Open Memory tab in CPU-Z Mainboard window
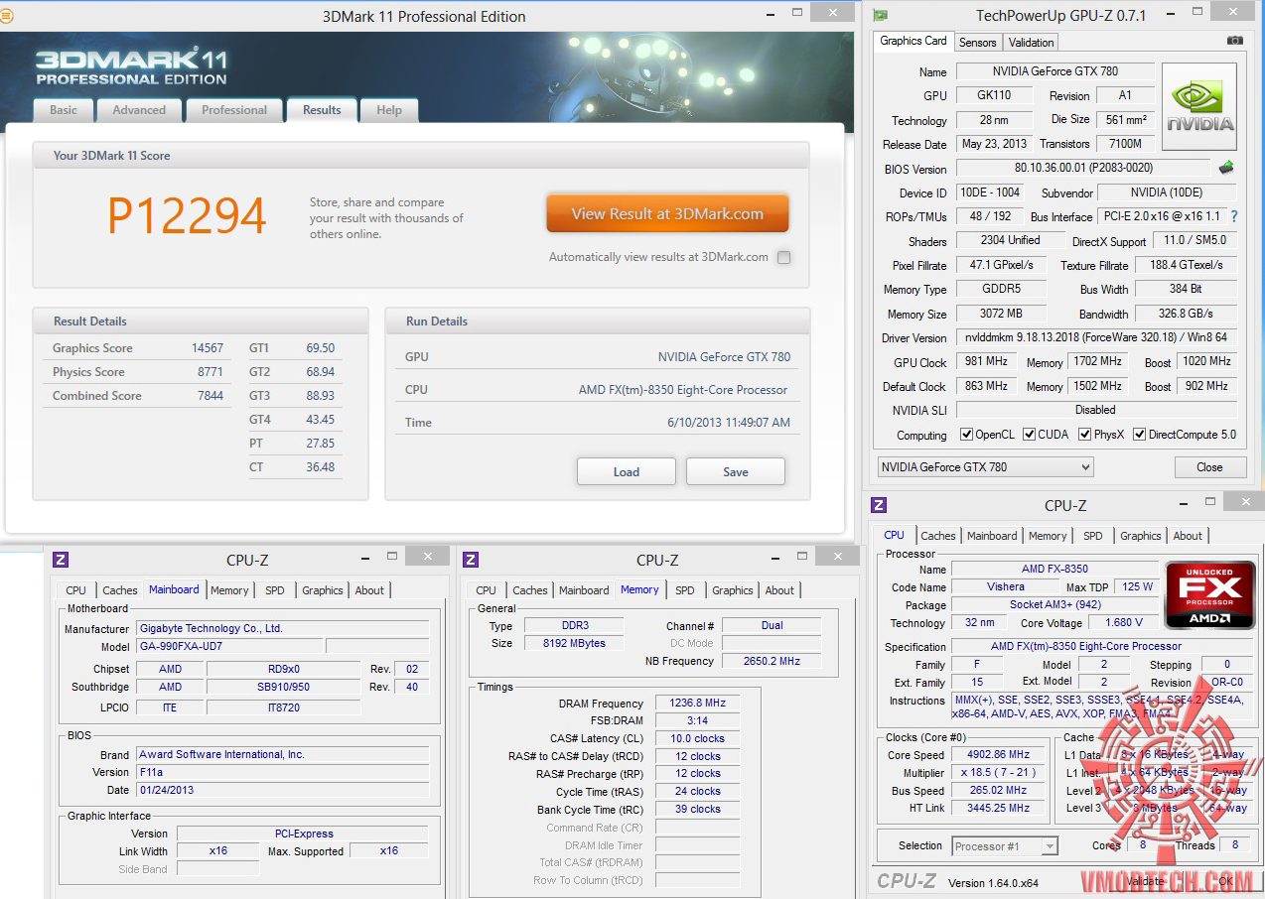1265x899 pixels. 229,590
